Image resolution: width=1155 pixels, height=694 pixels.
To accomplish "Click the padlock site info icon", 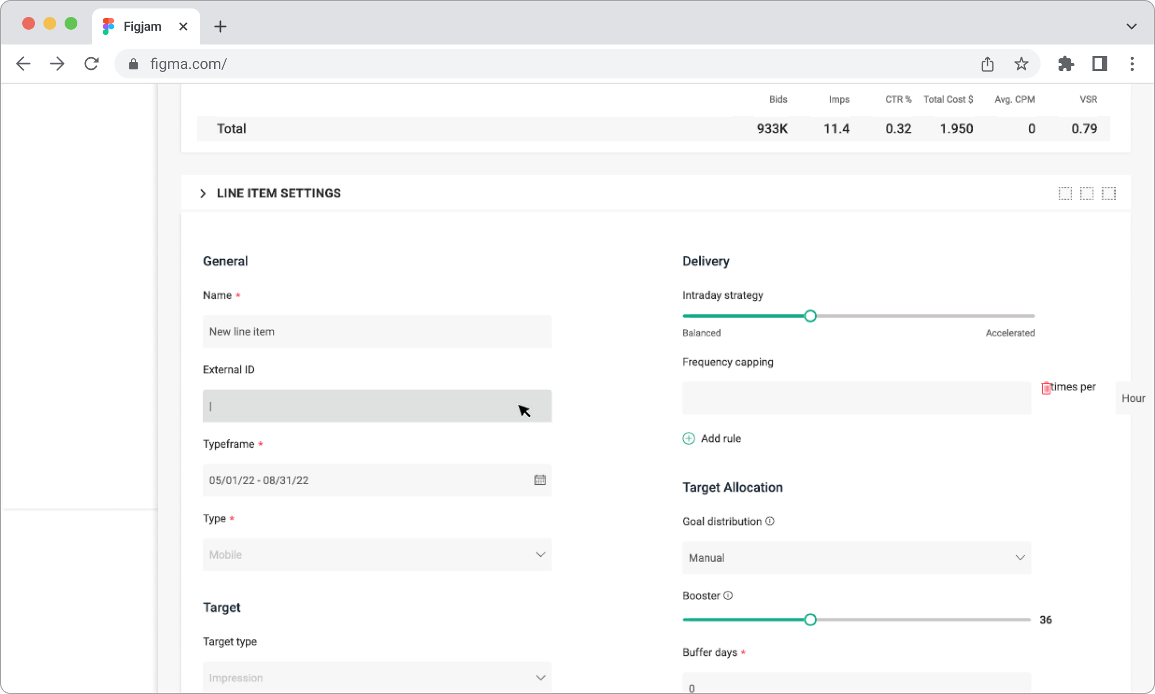I will [x=134, y=64].
